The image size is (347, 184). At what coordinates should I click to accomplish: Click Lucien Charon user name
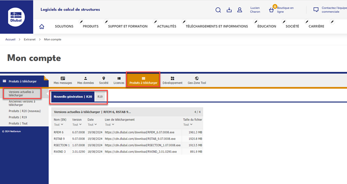pyautogui.click(x=255, y=10)
